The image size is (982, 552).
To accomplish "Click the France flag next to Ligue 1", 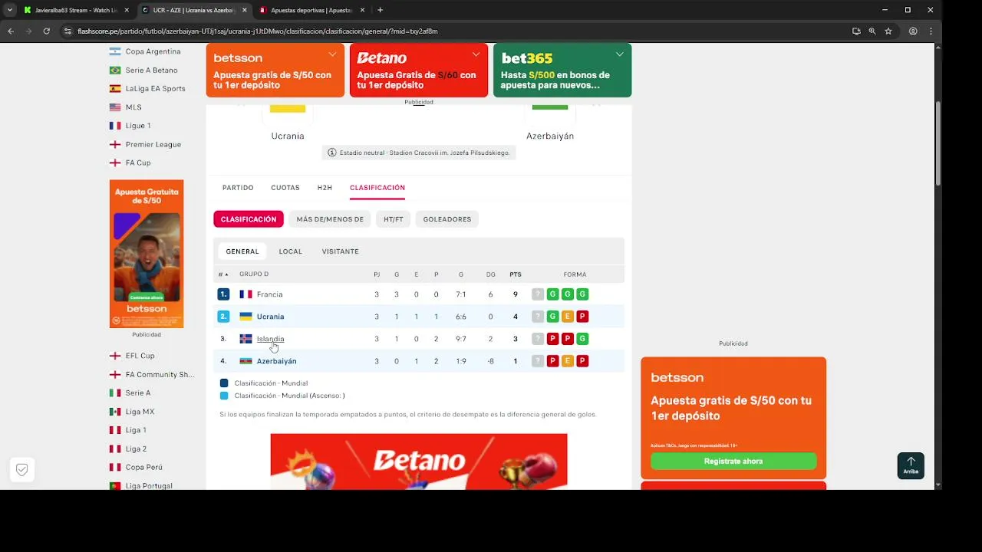I will (x=115, y=126).
